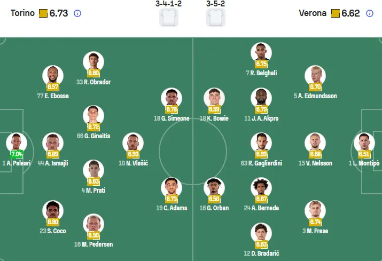Click A. Paleari's green 7.04 rating badge

tap(16, 154)
